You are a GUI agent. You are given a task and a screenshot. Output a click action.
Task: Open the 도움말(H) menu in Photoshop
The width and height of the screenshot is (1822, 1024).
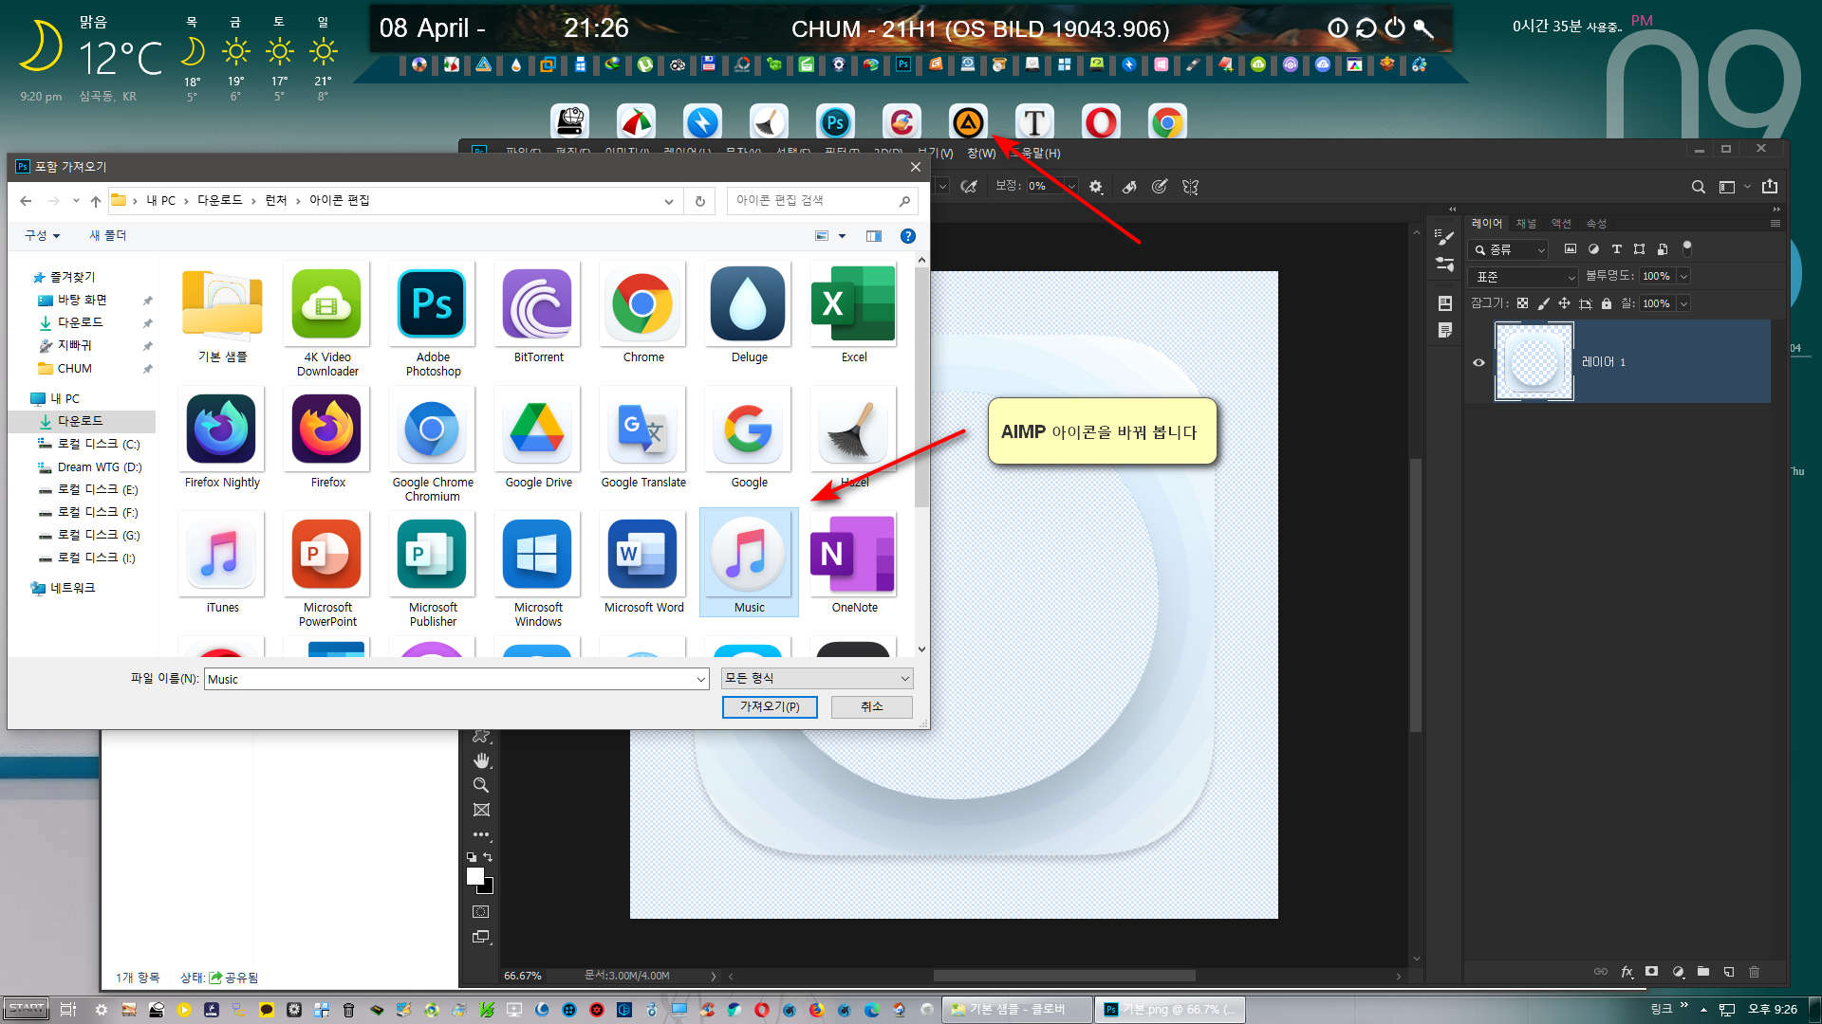pos(1036,153)
